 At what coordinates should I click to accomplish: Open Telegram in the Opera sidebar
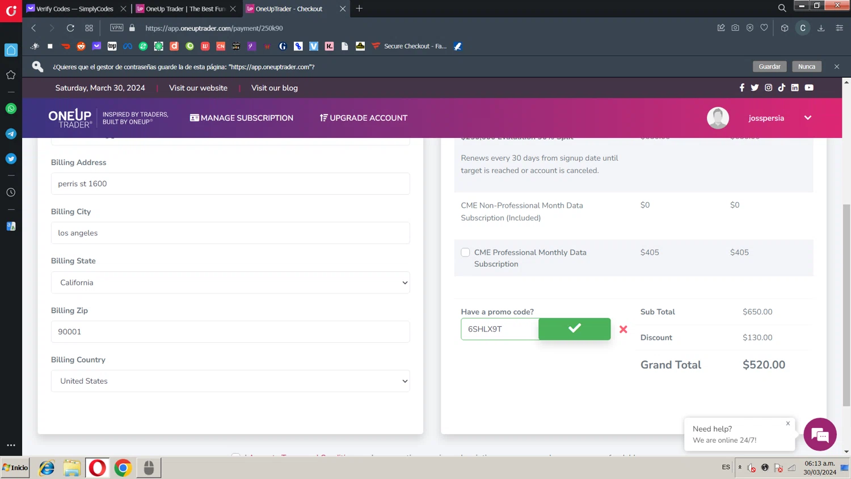11,134
